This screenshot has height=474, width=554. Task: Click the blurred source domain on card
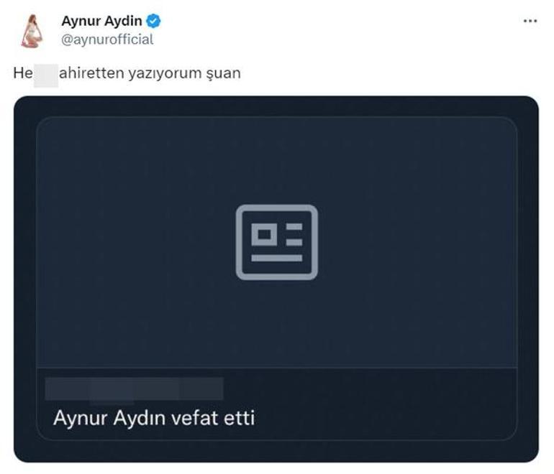135,389
